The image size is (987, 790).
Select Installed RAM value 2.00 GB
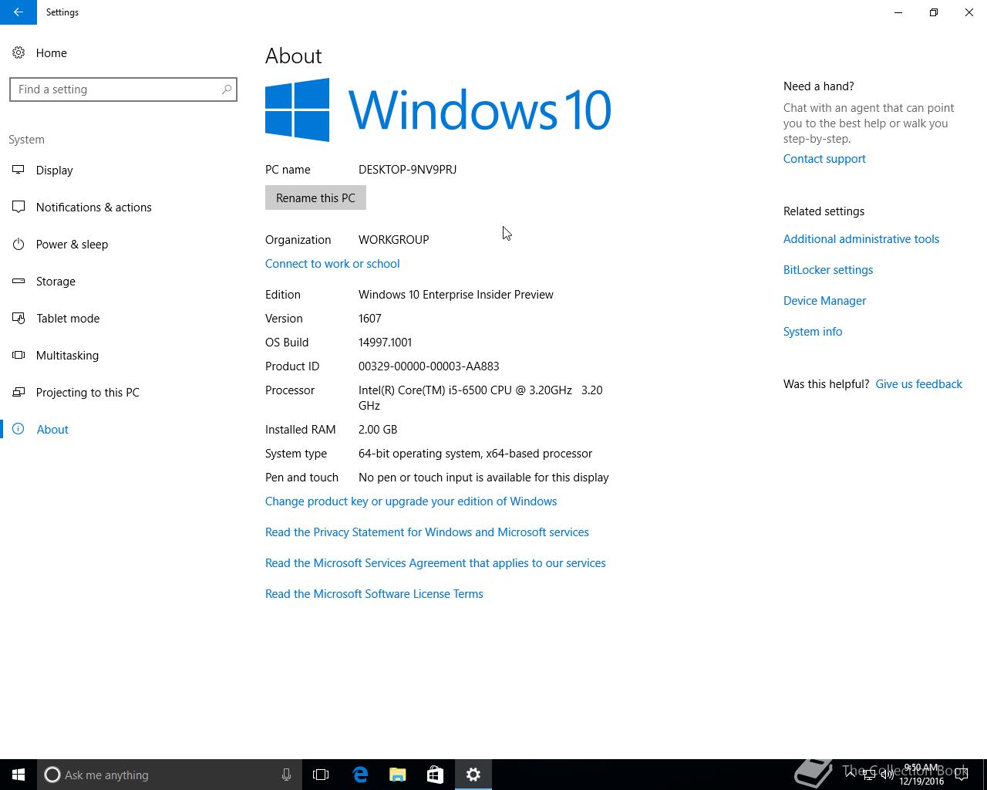pos(378,430)
